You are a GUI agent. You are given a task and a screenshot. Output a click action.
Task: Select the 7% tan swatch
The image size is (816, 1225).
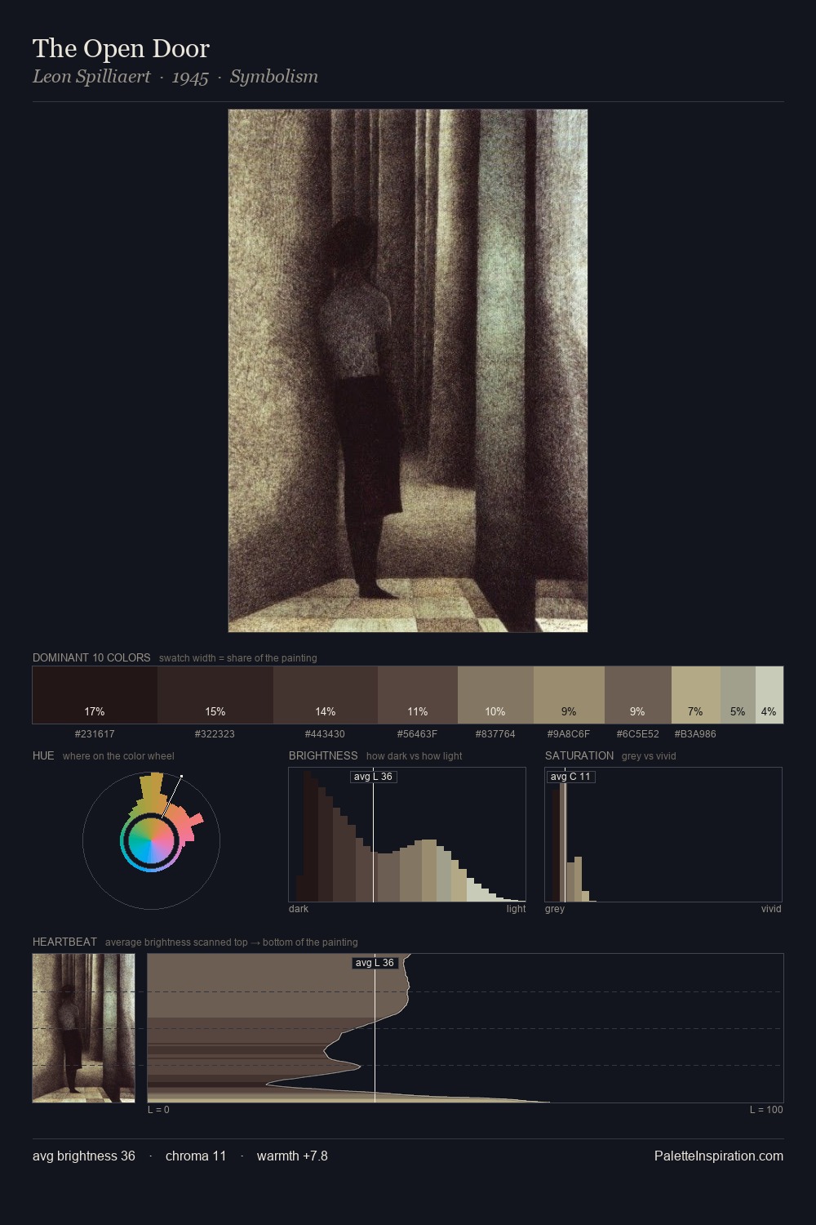[696, 695]
